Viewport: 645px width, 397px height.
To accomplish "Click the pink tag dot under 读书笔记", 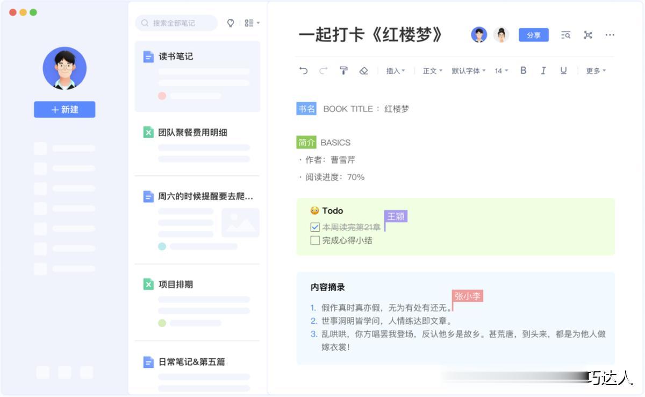I will (162, 96).
